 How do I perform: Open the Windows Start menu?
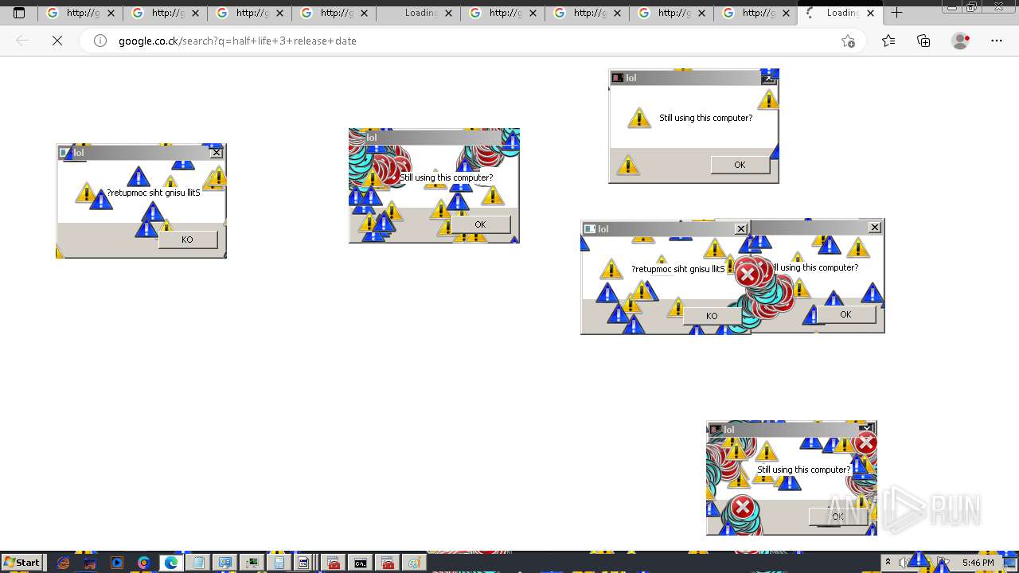point(21,562)
